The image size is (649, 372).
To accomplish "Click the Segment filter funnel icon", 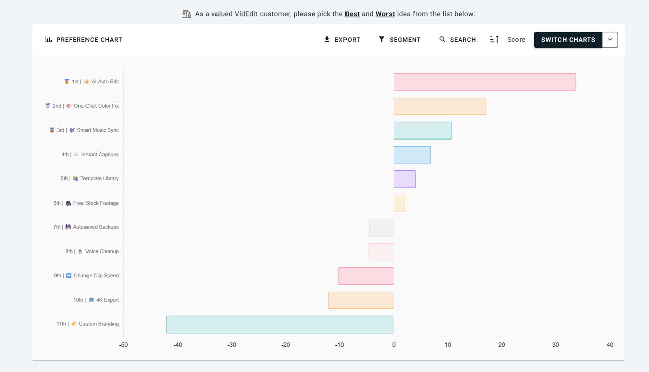I will (x=382, y=39).
